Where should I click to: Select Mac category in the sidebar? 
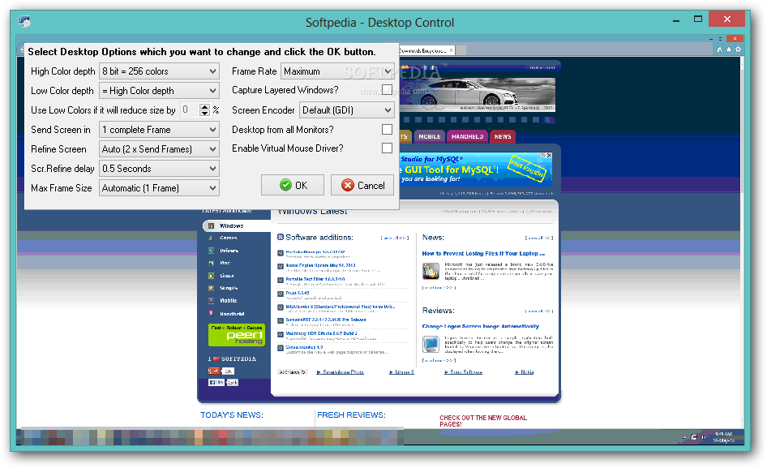point(225,263)
